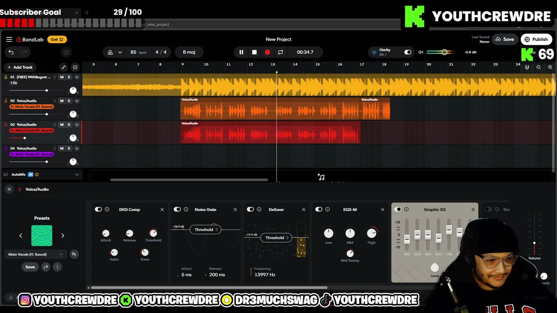Remove the Noise Gate effect

(x=235, y=210)
